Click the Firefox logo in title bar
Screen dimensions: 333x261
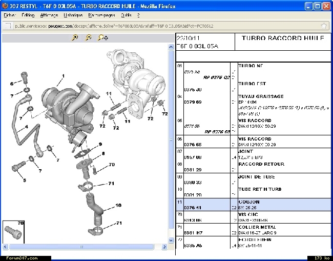coord(5,6)
